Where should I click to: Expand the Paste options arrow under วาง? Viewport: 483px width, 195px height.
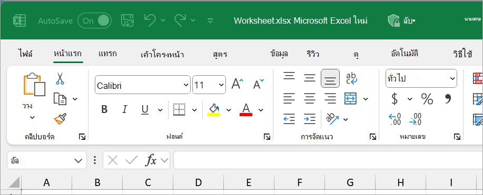pos(32,117)
